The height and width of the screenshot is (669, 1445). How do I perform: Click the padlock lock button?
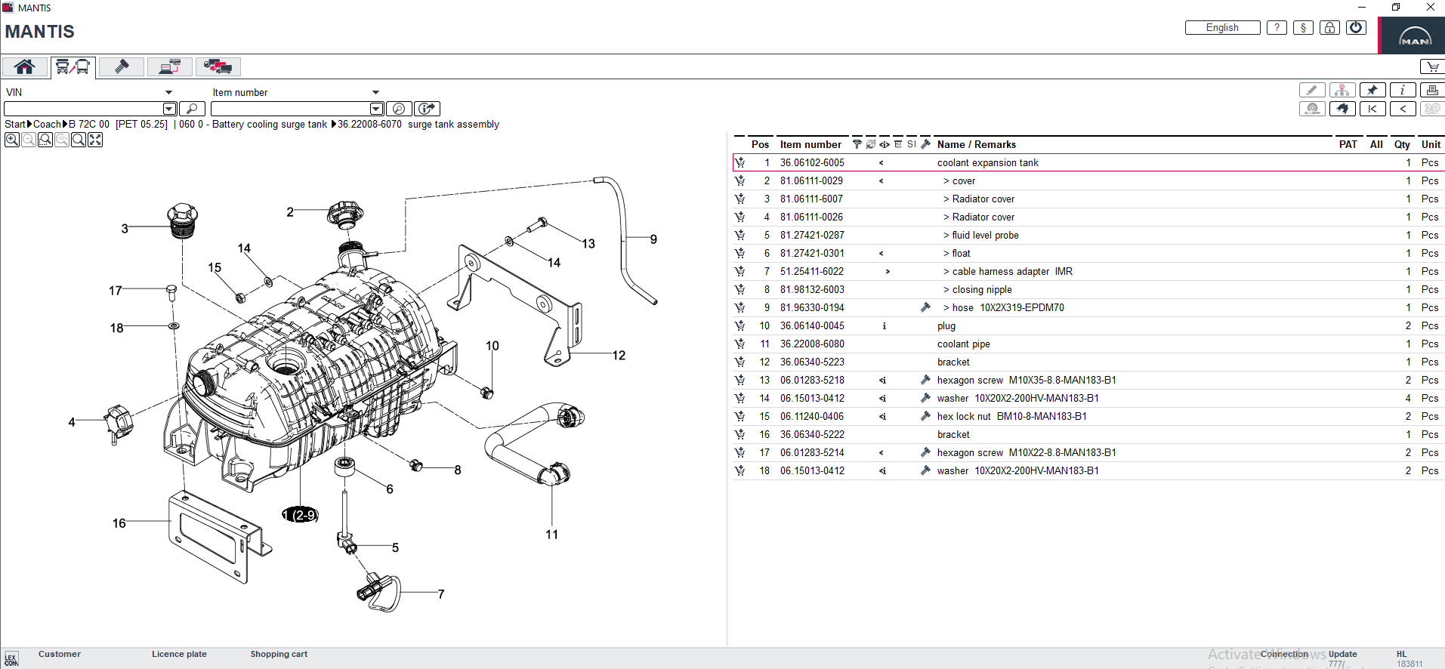1329,28
